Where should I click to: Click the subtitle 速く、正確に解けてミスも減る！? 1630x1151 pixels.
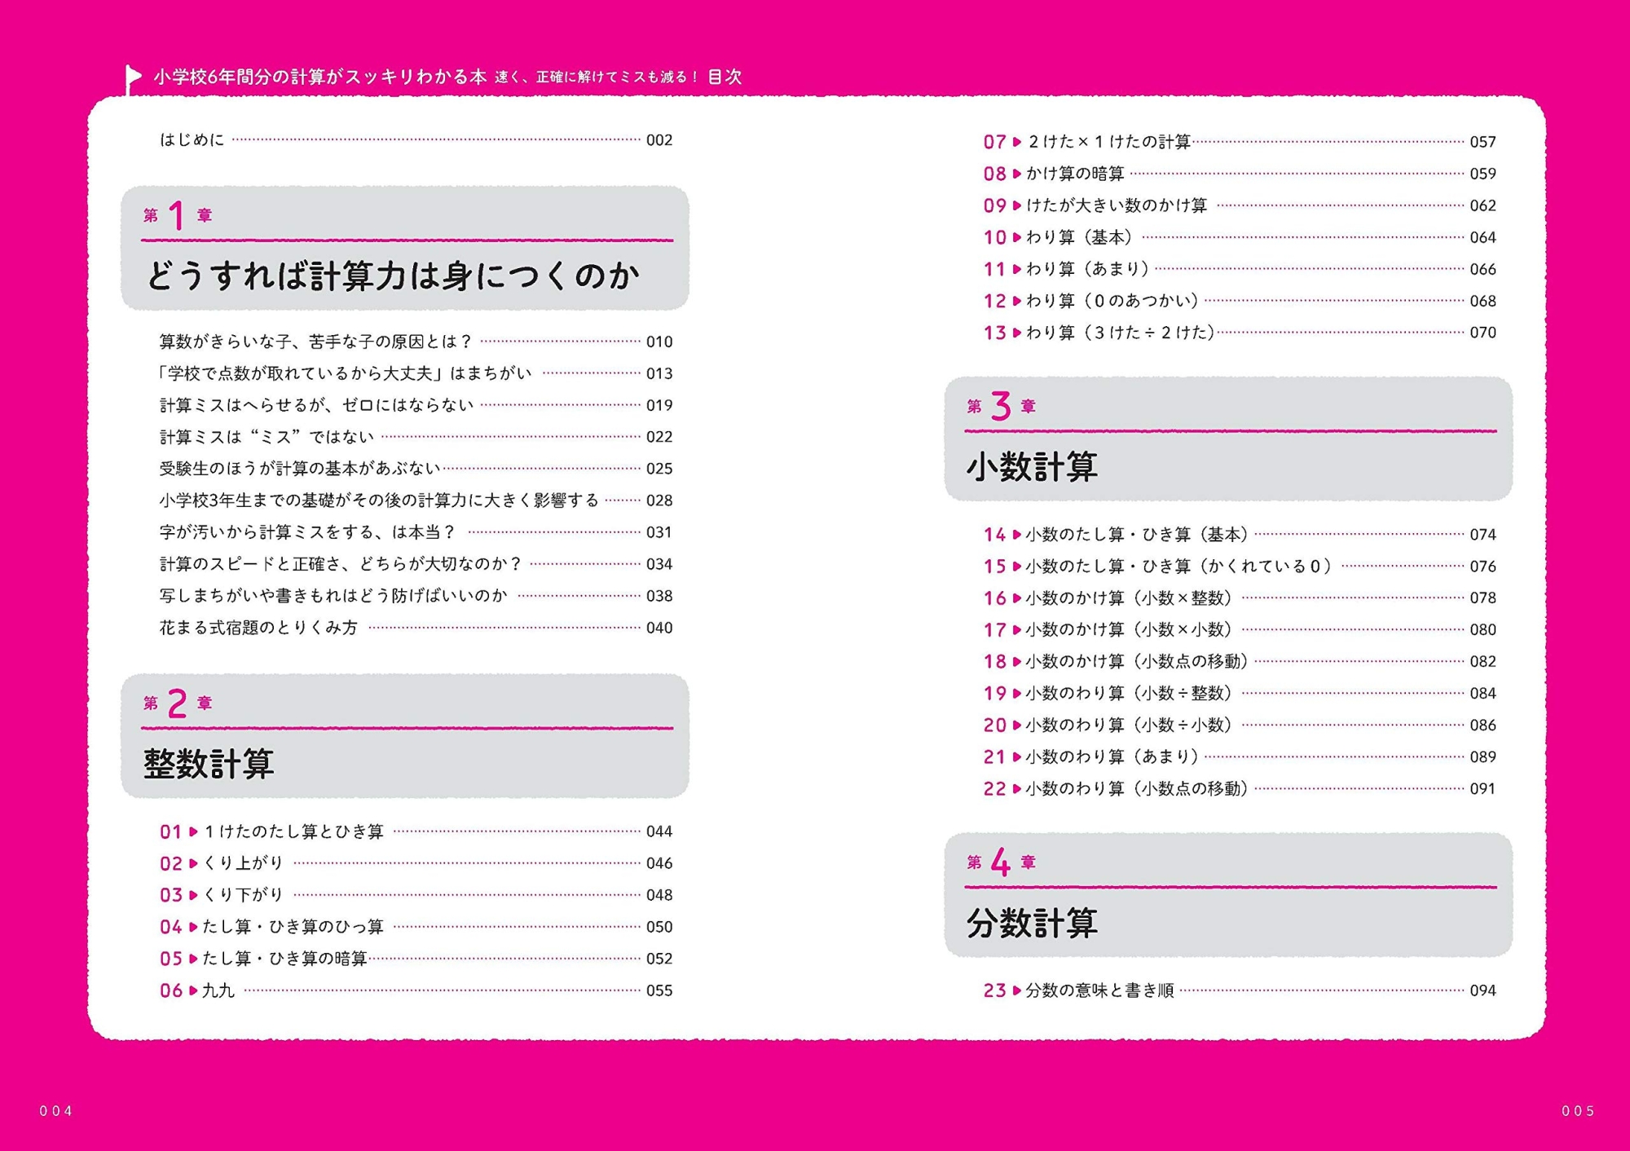coord(597,77)
